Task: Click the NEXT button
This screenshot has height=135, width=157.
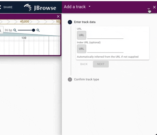Action: [101, 64]
